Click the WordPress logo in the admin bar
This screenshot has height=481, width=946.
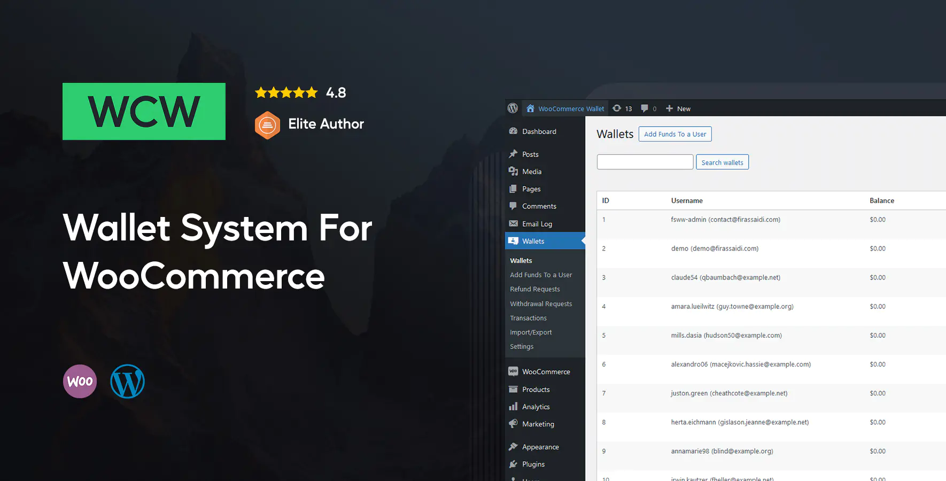[x=513, y=108]
